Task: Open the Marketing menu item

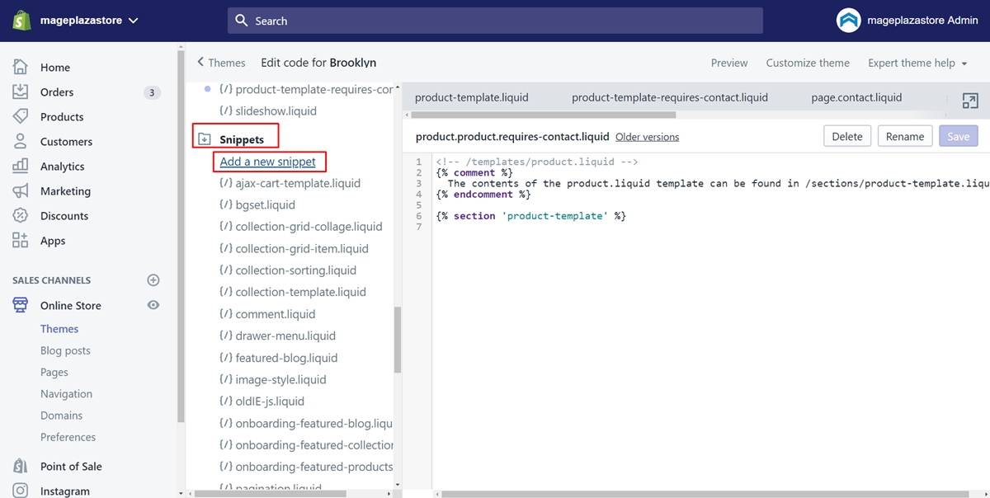Action: point(65,191)
